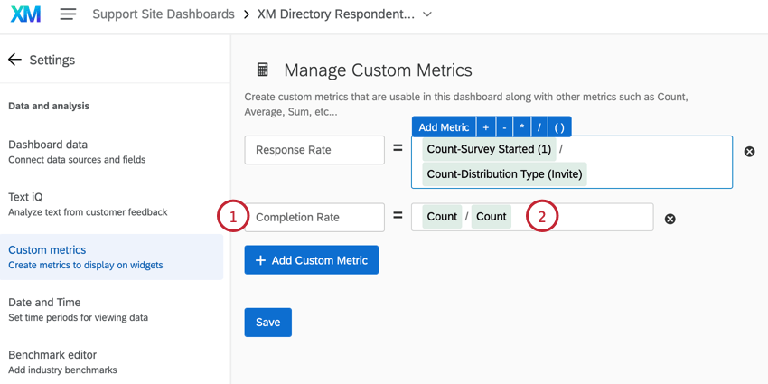Click the plus operator in the formula toolbar
This screenshot has width=768, height=384.
point(486,127)
